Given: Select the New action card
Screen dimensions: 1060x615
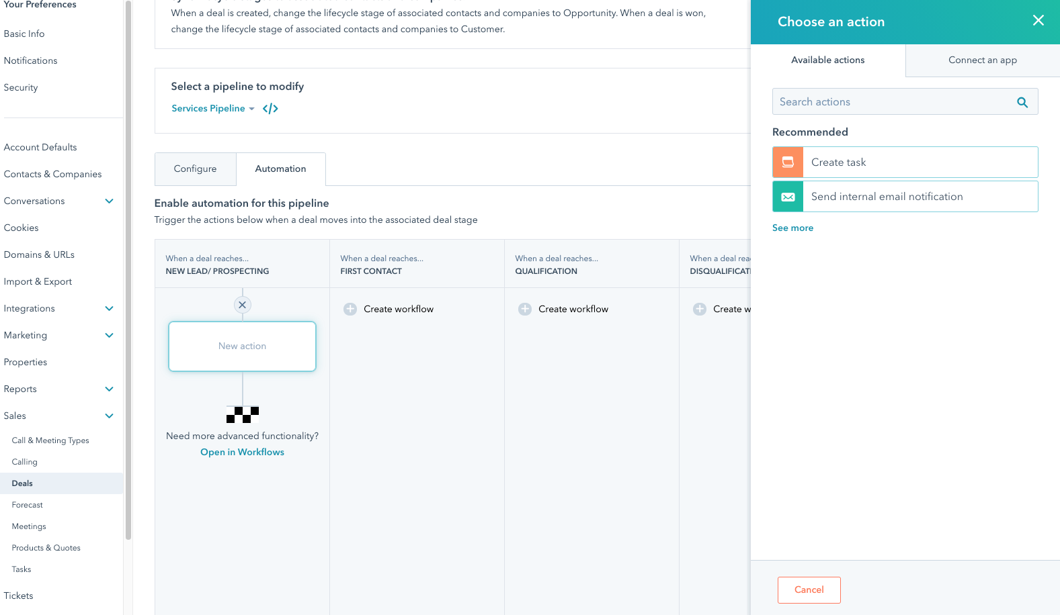Looking at the screenshot, I should coord(243,346).
